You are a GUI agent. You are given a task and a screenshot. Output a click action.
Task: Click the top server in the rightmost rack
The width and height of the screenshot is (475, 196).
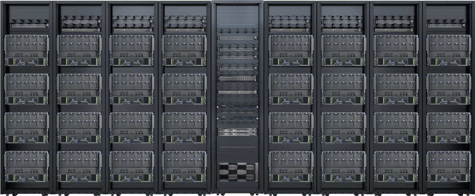[x=448, y=50]
